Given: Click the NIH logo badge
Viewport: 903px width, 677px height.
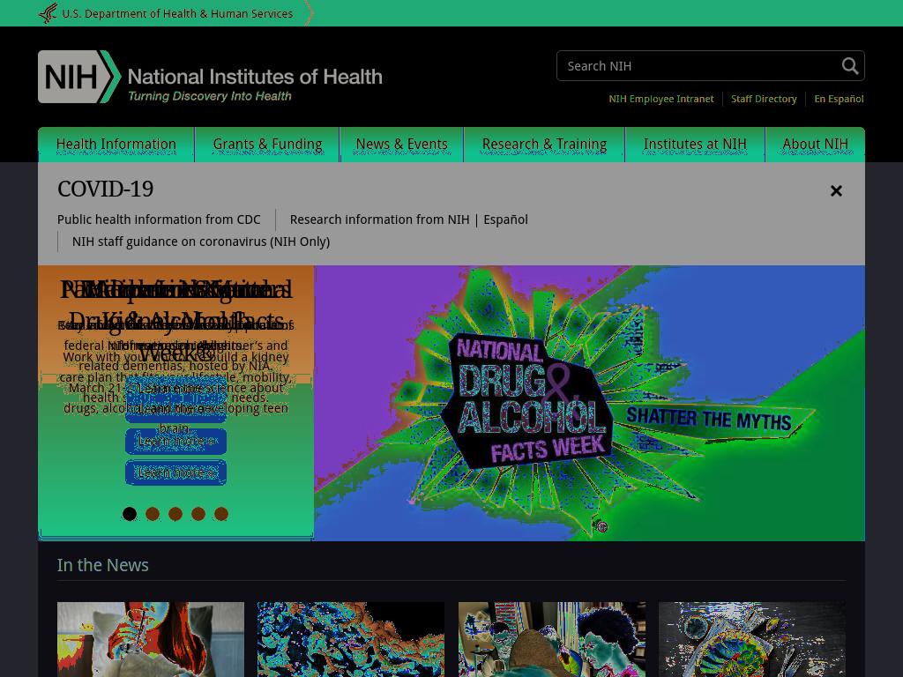Looking at the screenshot, I should (79, 77).
